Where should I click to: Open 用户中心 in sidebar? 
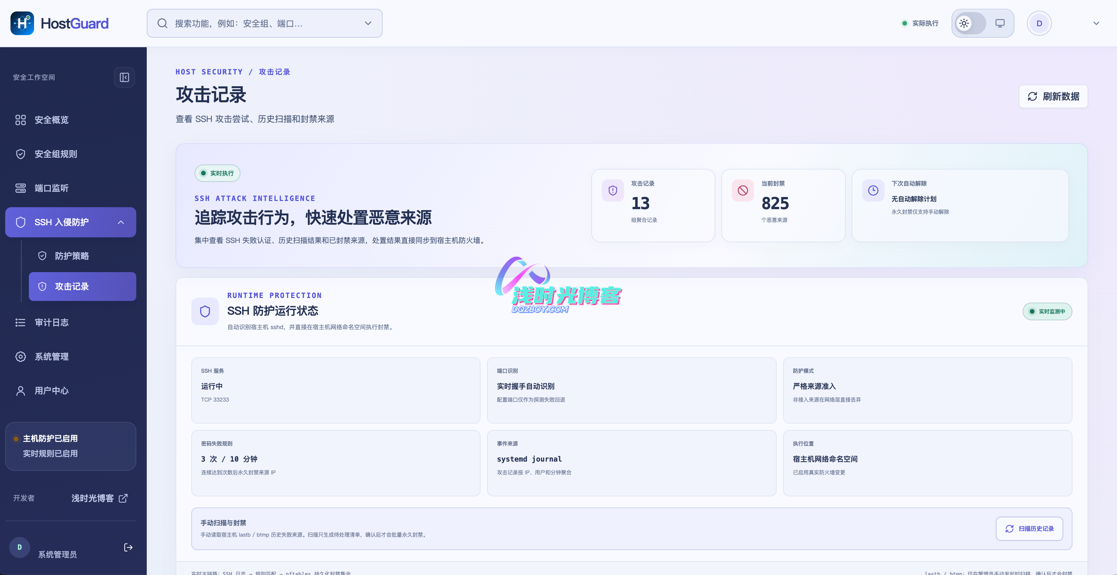point(71,390)
